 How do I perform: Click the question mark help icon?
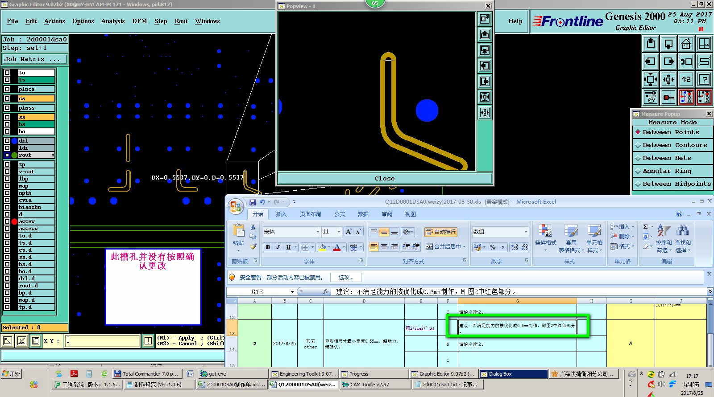(x=704, y=79)
